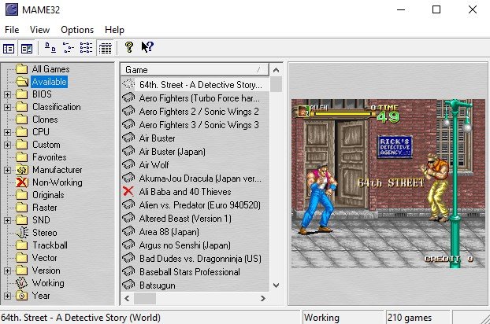Viewport: 490px width, 324px height.
Task: Click game list scroll left arrow
Action: [127, 298]
